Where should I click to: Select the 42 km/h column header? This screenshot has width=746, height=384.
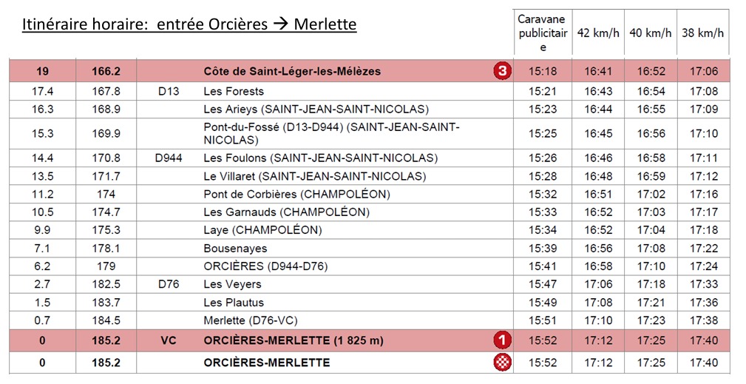click(598, 33)
